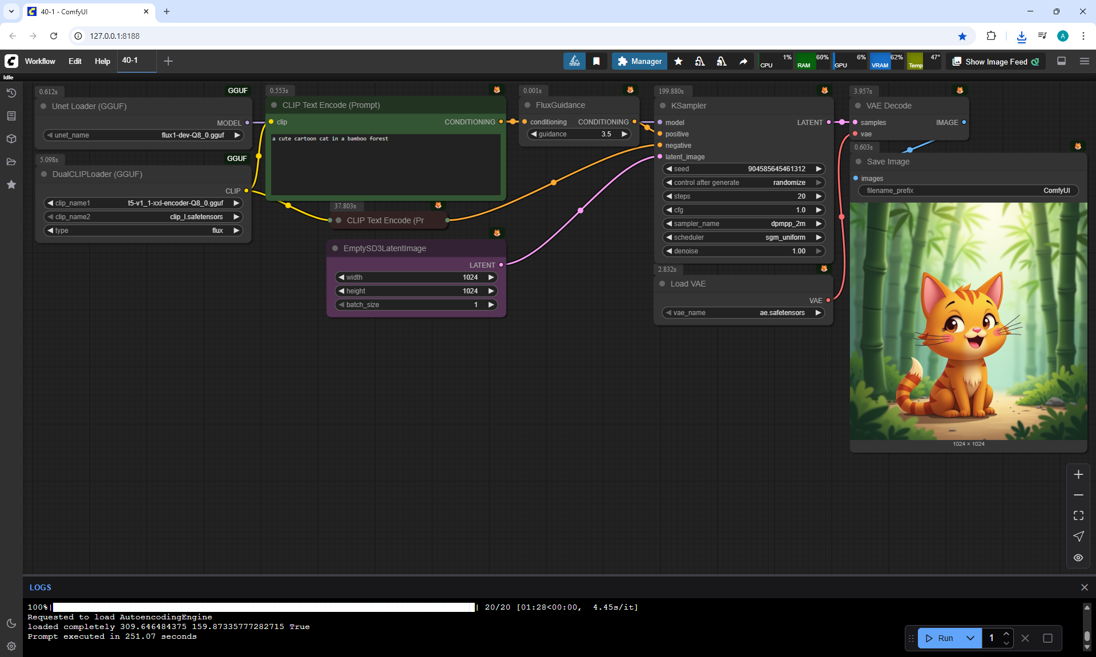
Task: Open the queue history sidebar icon
Action: coord(11,93)
